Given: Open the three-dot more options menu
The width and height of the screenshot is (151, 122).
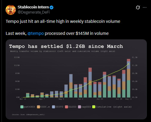Looking at the screenshot, I should coord(145,8).
